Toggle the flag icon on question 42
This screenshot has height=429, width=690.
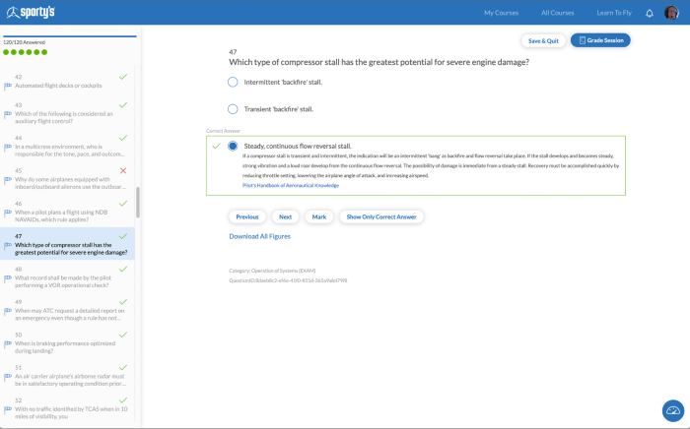pyautogui.click(x=8, y=86)
